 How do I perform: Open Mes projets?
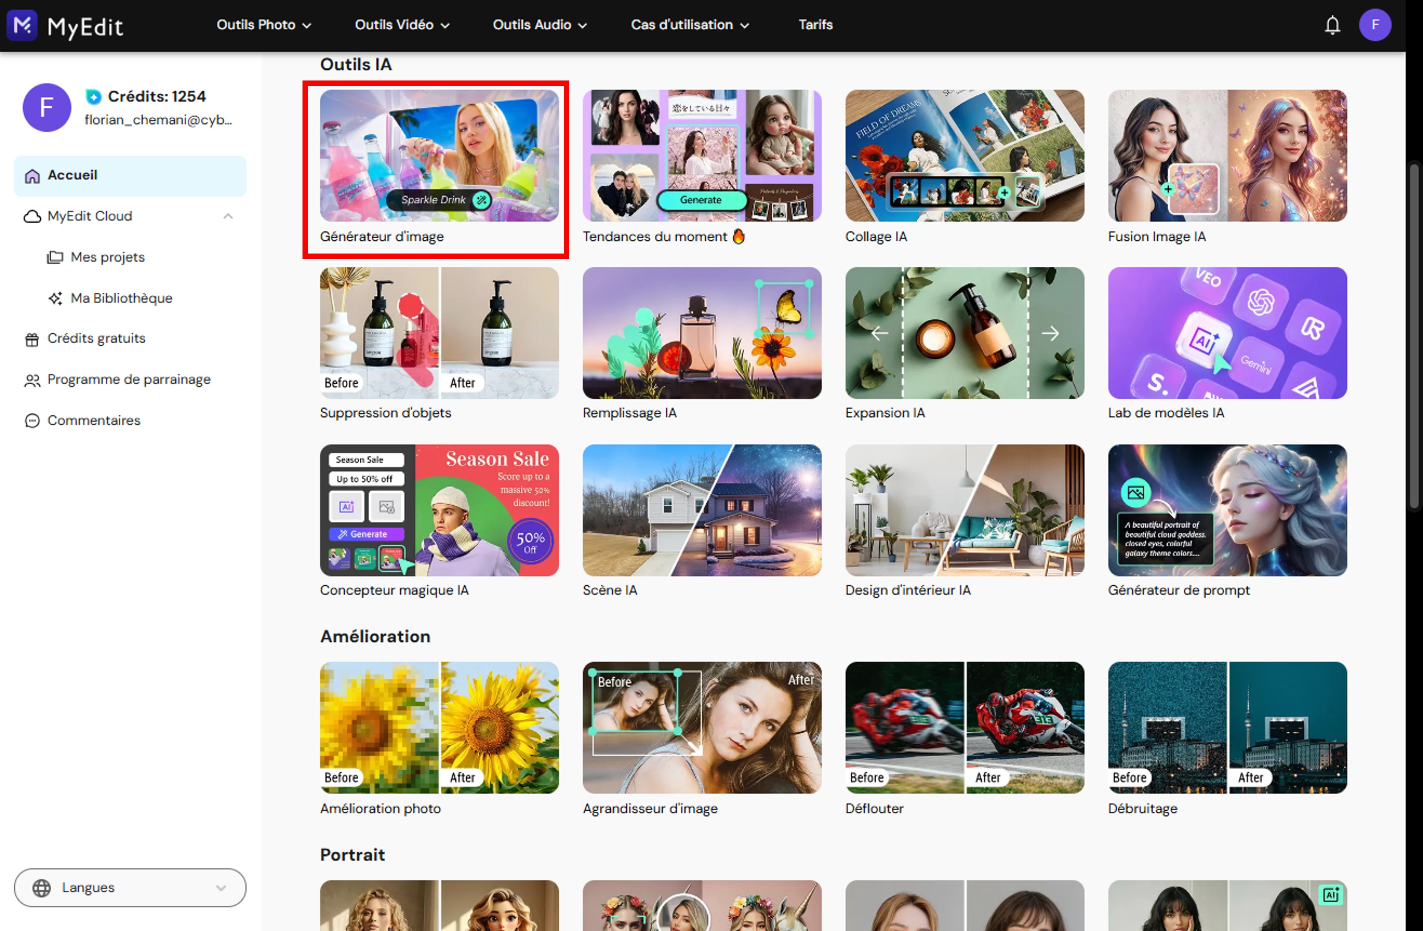tap(108, 258)
